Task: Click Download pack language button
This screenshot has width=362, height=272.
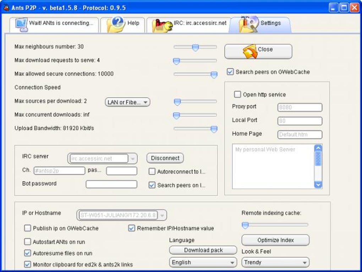Action: coord(203,250)
